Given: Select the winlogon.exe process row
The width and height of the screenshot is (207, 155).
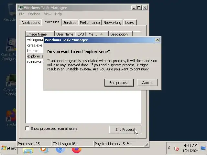Looking at the screenshot, I should (x=35, y=40).
